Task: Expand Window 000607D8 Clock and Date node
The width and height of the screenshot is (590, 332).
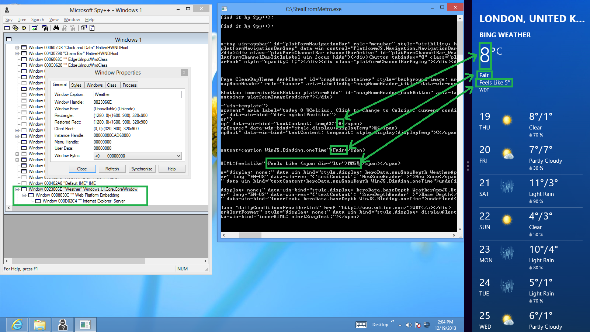Action: point(16,47)
